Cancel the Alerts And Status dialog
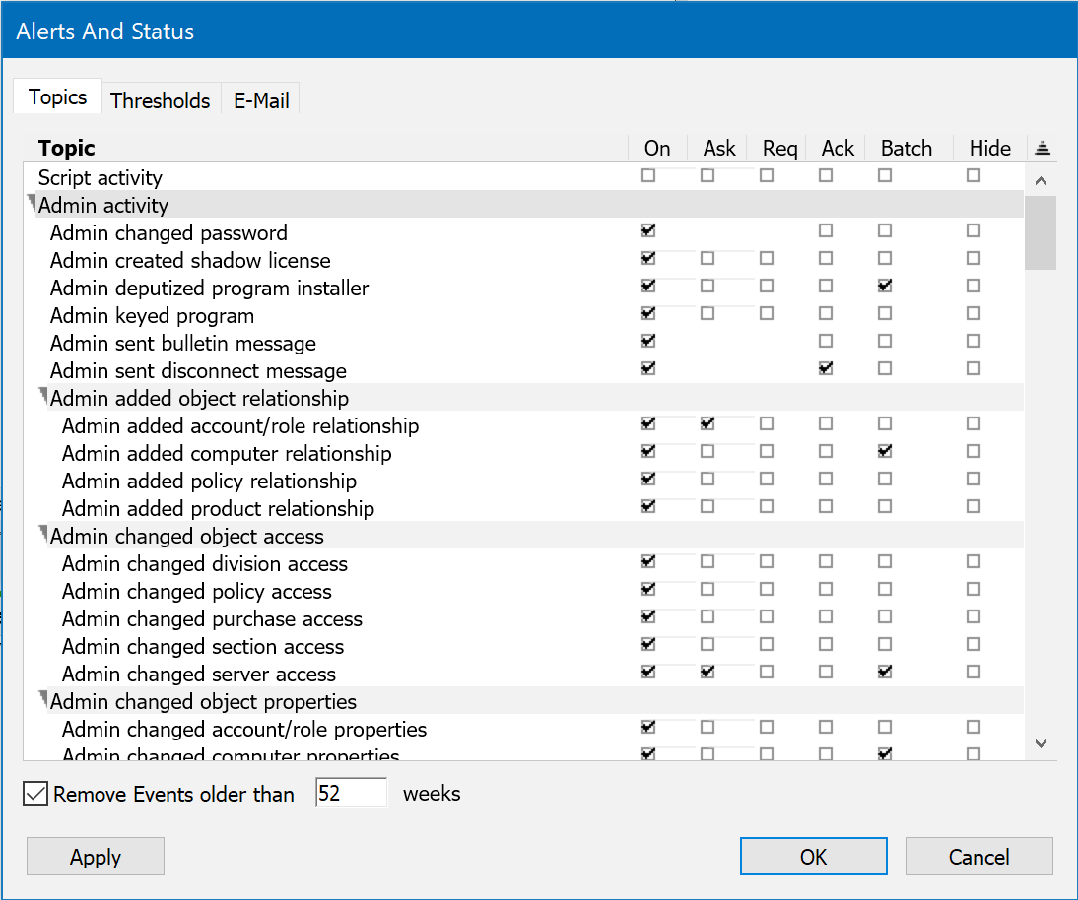The image size is (1078, 900). (978, 857)
